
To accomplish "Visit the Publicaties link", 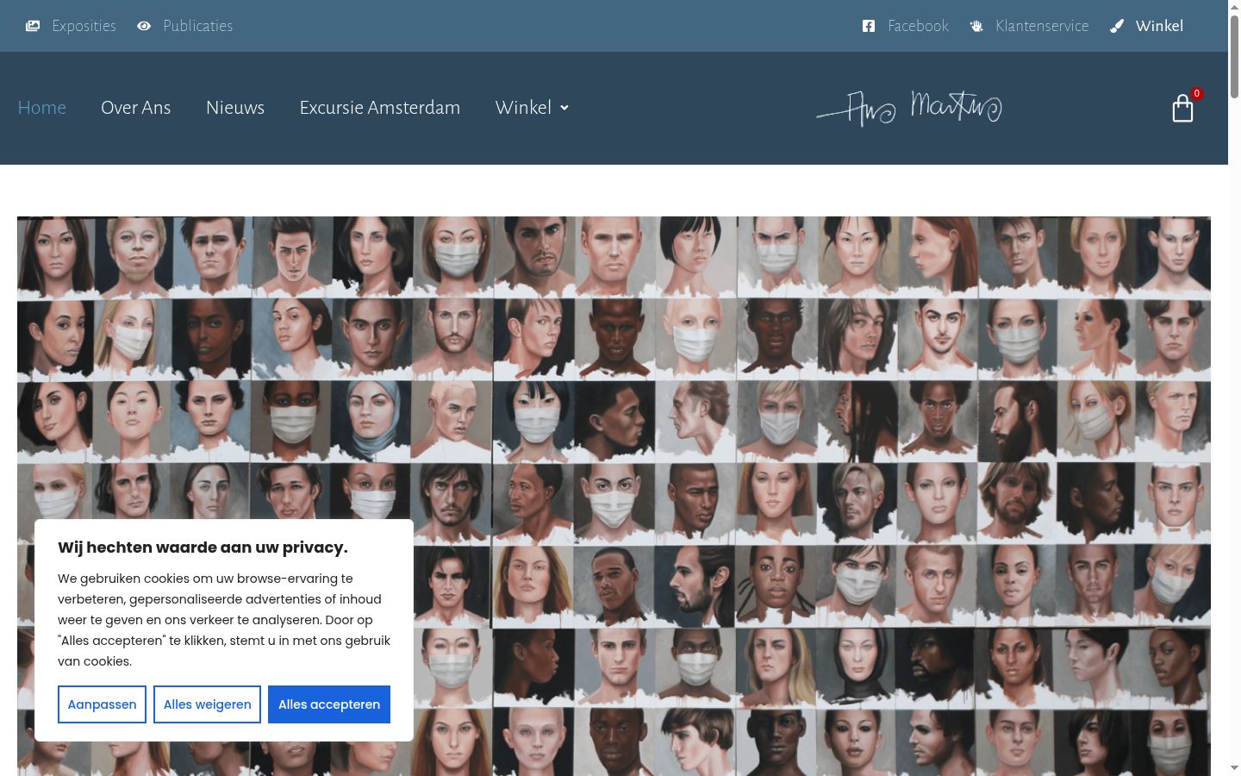I will click(x=197, y=26).
